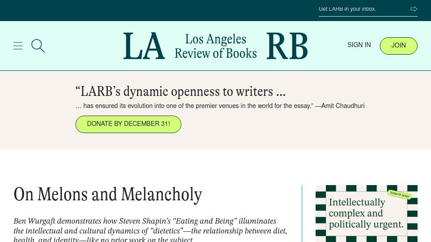Open the hamburger menu icon
Image resolution: width=431 pixels, height=242 pixels.
pyautogui.click(x=18, y=46)
